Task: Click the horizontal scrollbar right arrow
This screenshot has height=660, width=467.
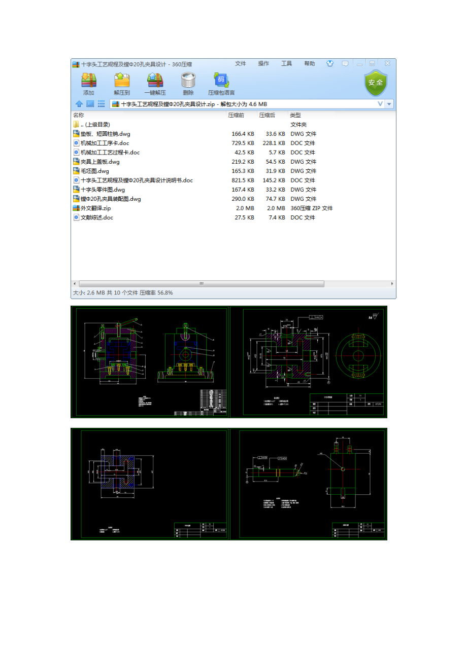Action: (x=392, y=283)
